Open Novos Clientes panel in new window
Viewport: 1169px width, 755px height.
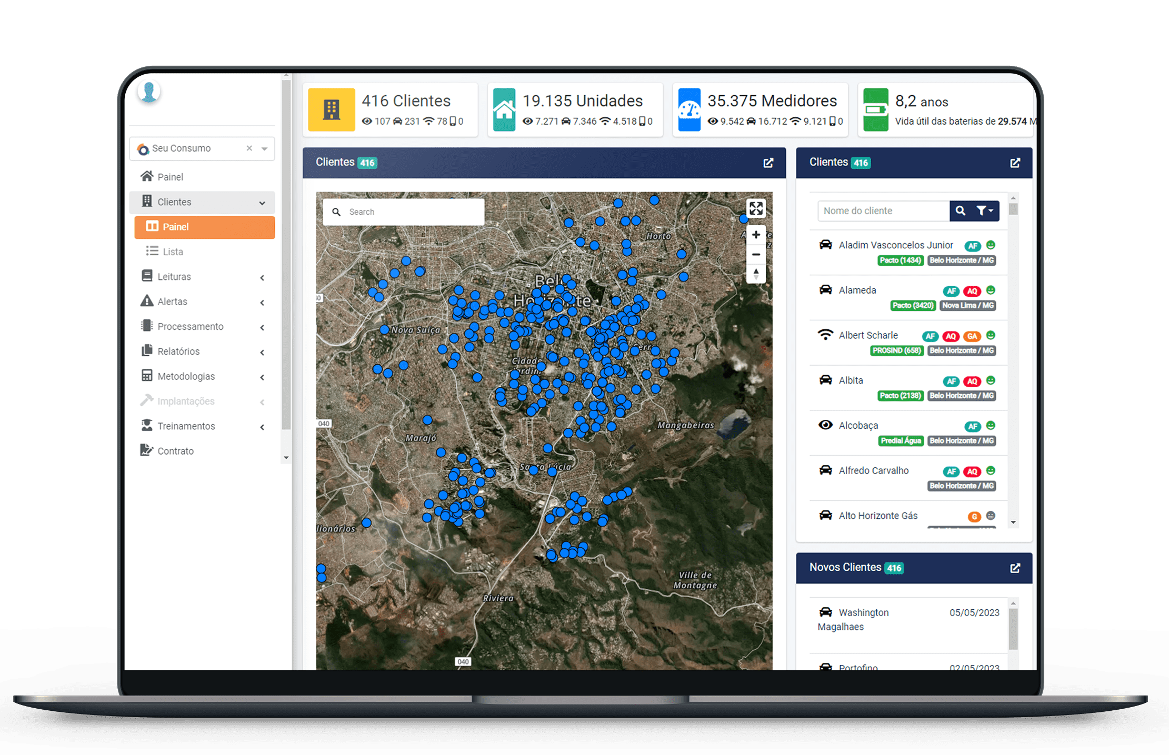pos(1015,568)
